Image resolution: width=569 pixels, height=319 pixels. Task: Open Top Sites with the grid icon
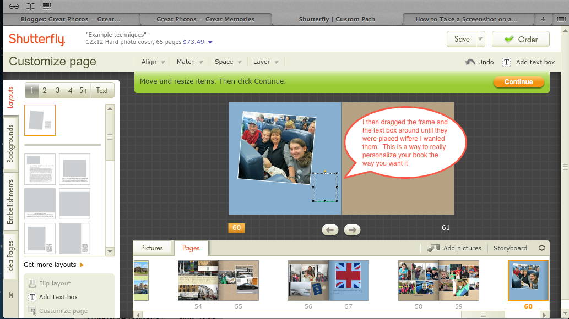48,6
